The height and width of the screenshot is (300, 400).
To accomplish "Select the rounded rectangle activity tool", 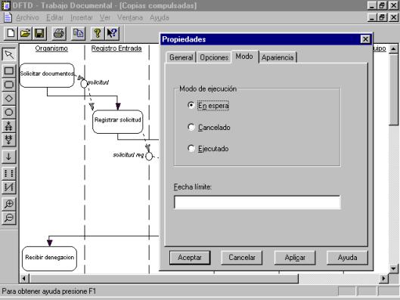I will [9, 85].
